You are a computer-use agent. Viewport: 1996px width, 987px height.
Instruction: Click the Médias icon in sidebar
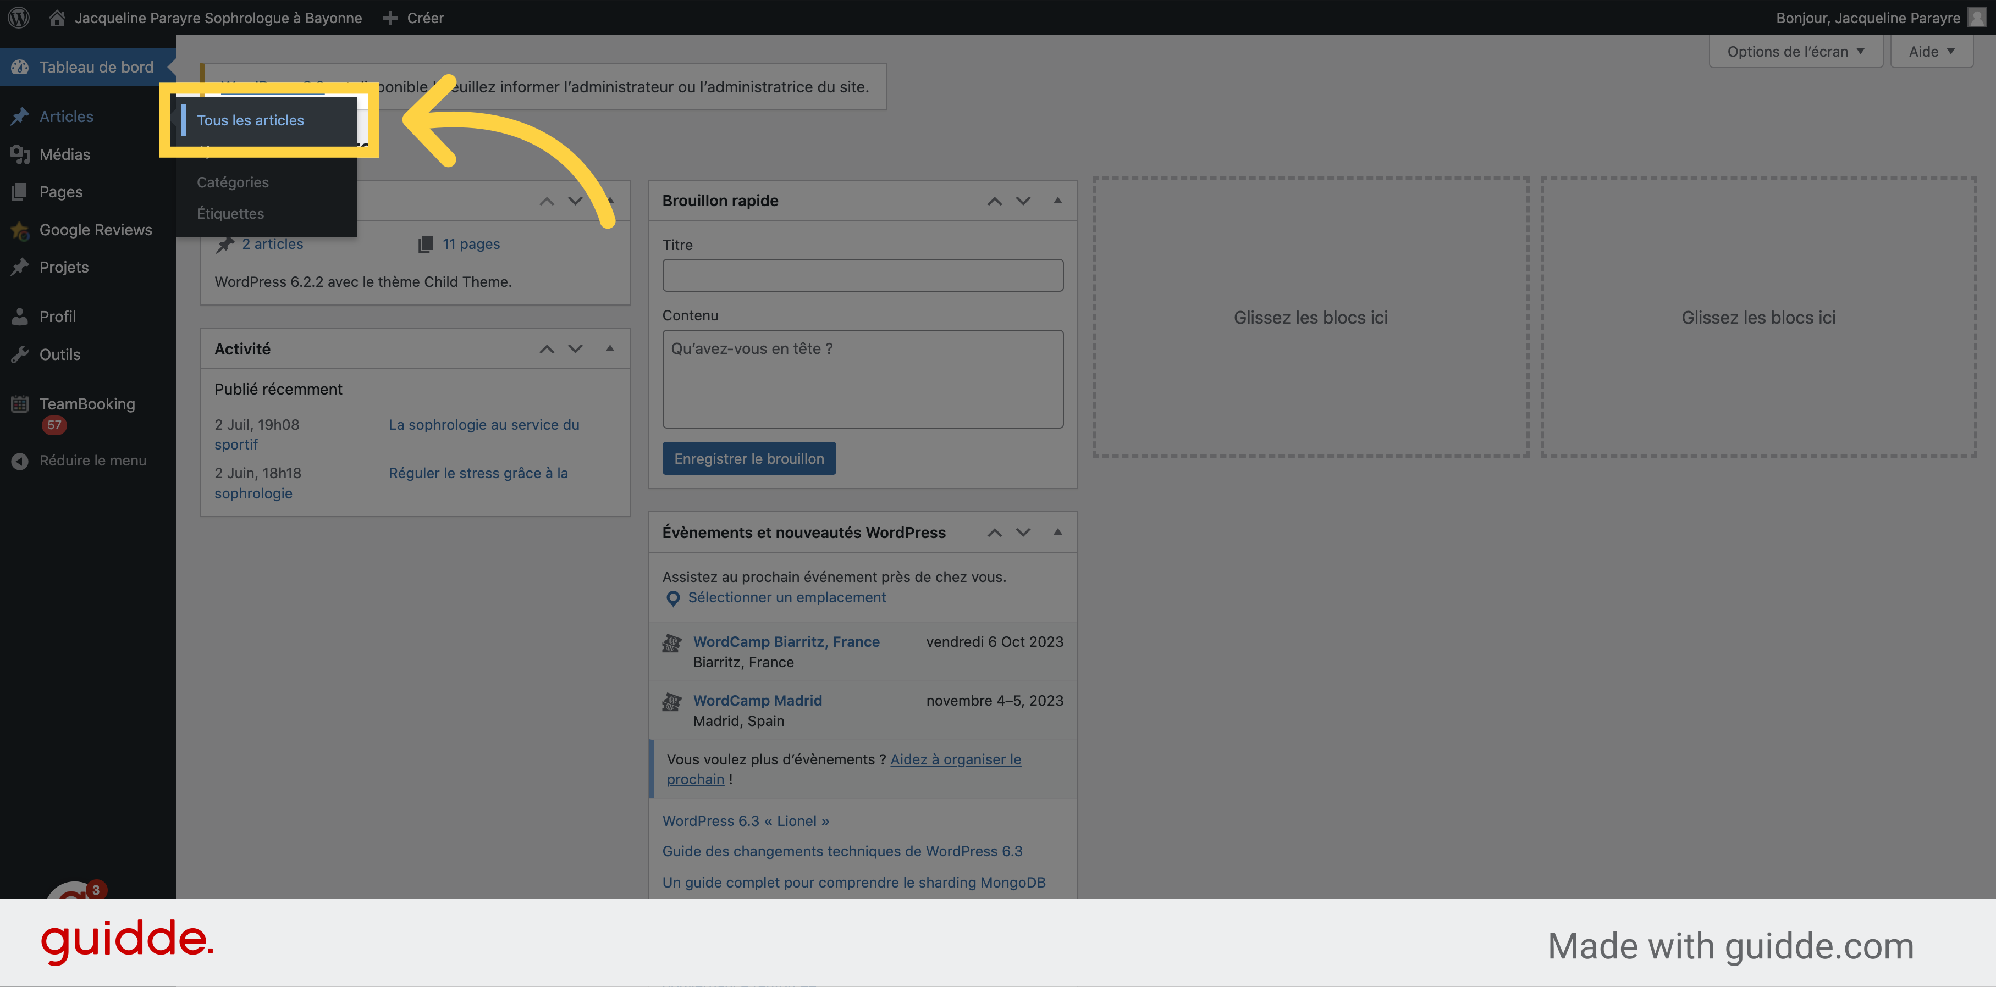pos(20,154)
